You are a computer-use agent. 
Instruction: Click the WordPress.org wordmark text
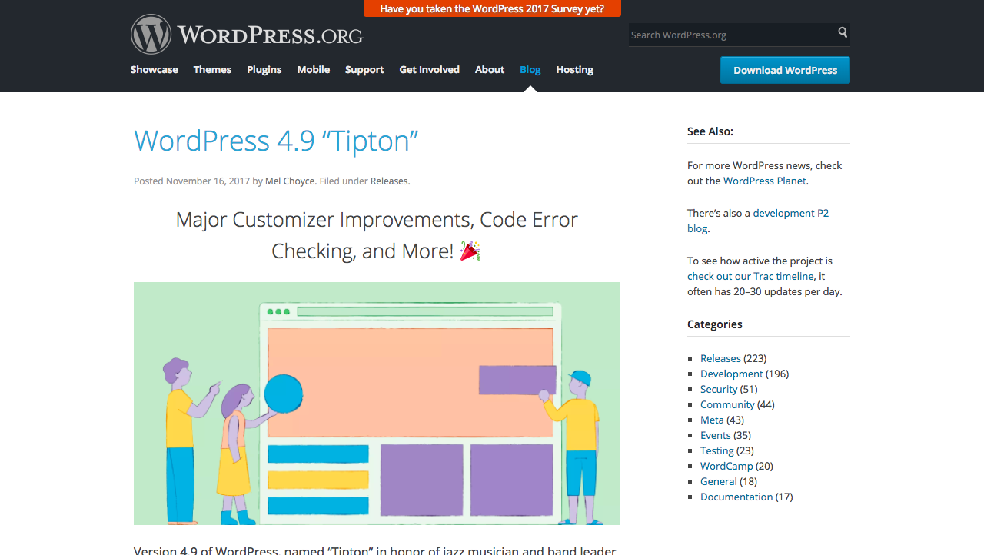pos(270,35)
